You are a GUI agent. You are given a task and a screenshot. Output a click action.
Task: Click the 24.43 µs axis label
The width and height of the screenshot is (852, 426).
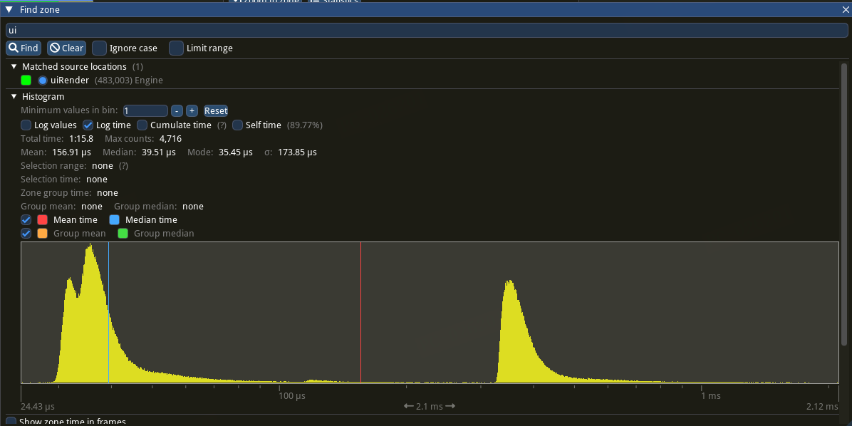[x=38, y=407]
